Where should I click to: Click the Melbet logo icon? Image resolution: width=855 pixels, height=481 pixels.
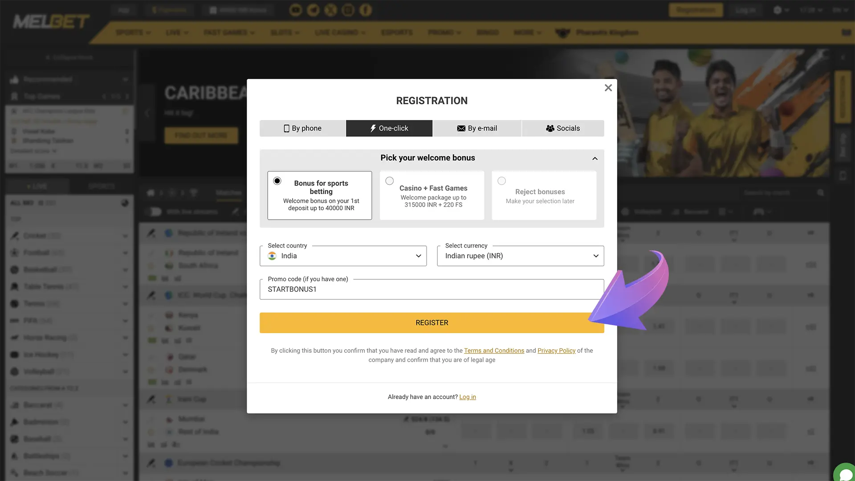(50, 21)
